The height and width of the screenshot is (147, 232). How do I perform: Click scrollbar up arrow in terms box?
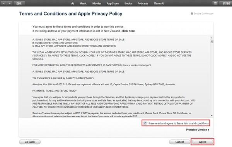click(212, 38)
